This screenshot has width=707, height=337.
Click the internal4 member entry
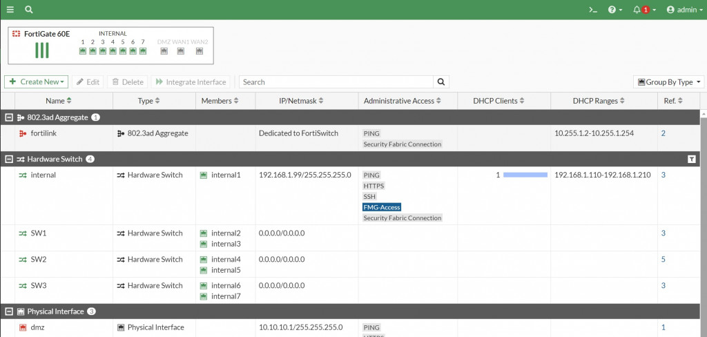tap(220, 259)
